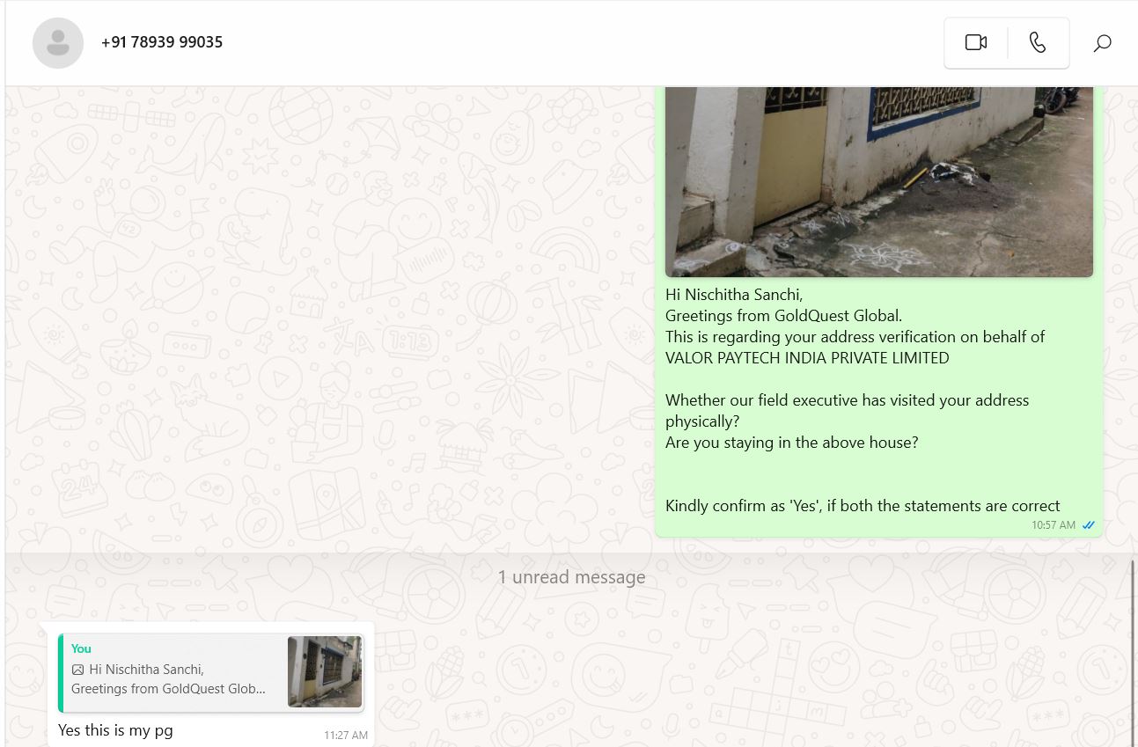Viewport: 1138px width, 747px height.
Task: Select the 'Yes this is my pg' message
Action: pyautogui.click(x=115, y=730)
